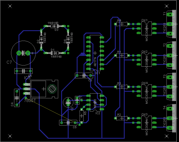Click the OK1 text label

(x=144, y=20)
